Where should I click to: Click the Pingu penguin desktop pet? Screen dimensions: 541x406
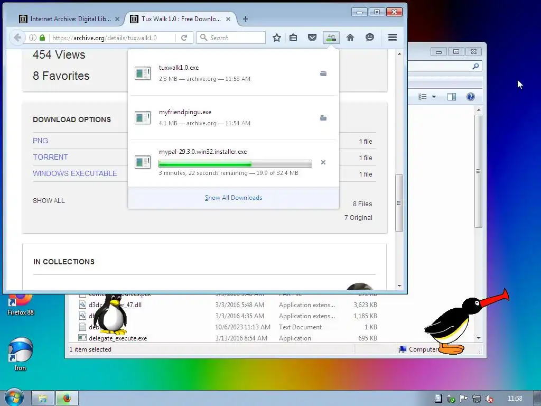click(466, 322)
